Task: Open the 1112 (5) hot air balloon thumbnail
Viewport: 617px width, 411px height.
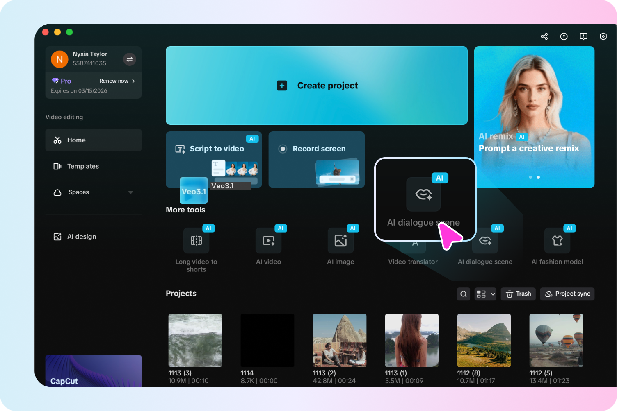Action: tap(556, 340)
